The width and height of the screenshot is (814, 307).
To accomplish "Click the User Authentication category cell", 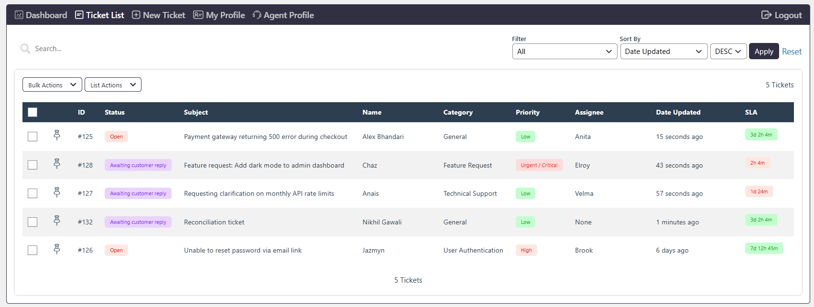I will point(473,250).
